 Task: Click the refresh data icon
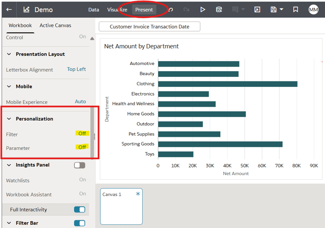tap(219, 9)
